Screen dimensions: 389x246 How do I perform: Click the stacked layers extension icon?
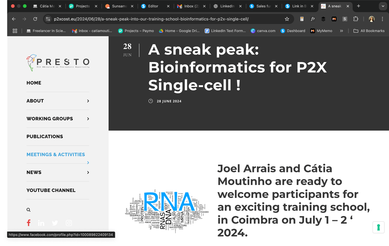pos(323,19)
